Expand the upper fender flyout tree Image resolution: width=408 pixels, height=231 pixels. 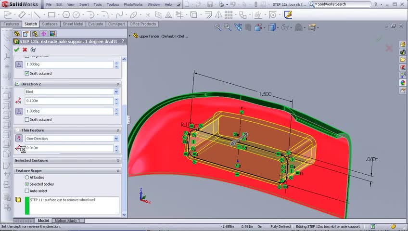[129, 36]
